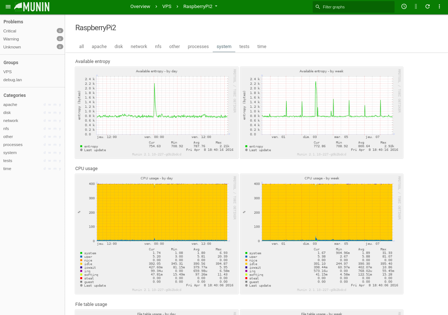Open the disk category in sidebar

tap(7, 113)
